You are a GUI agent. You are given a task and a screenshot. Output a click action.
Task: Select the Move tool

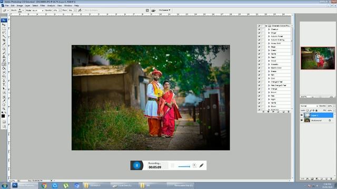[x=4, y=25]
